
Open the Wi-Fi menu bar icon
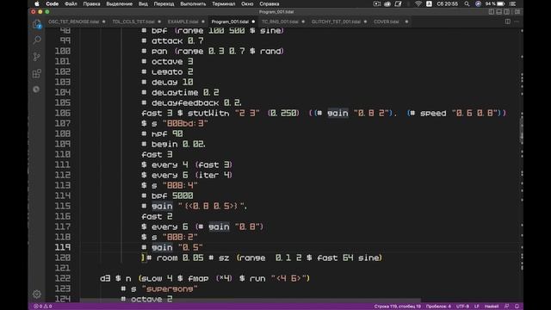point(418,3)
